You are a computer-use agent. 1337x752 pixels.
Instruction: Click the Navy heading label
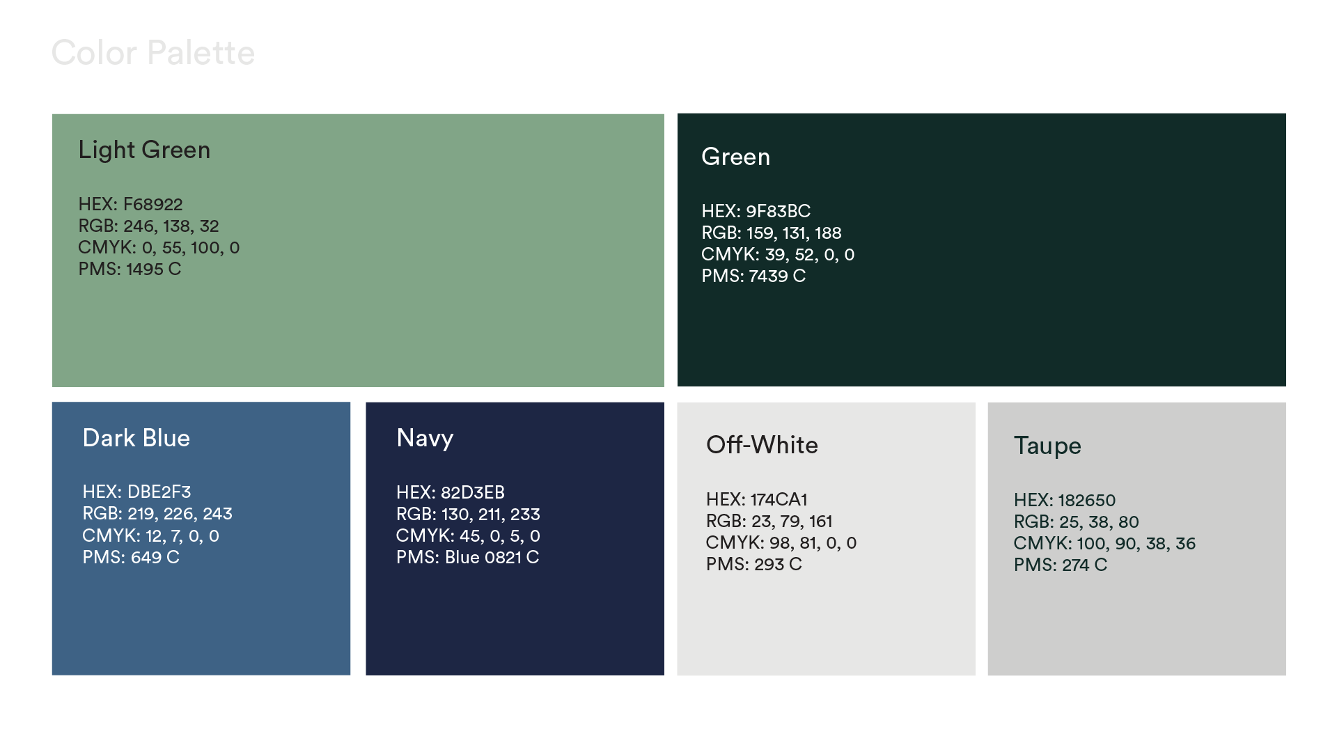tap(425, 438)
